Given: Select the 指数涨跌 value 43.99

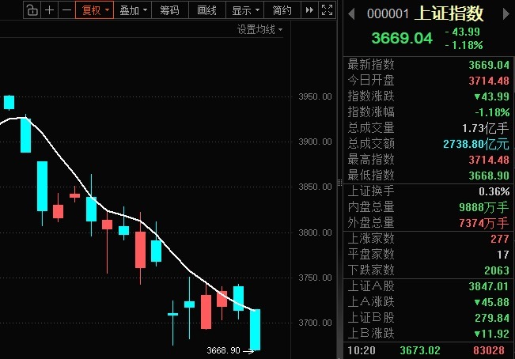Looking at the screenshot, I should 492,96.
